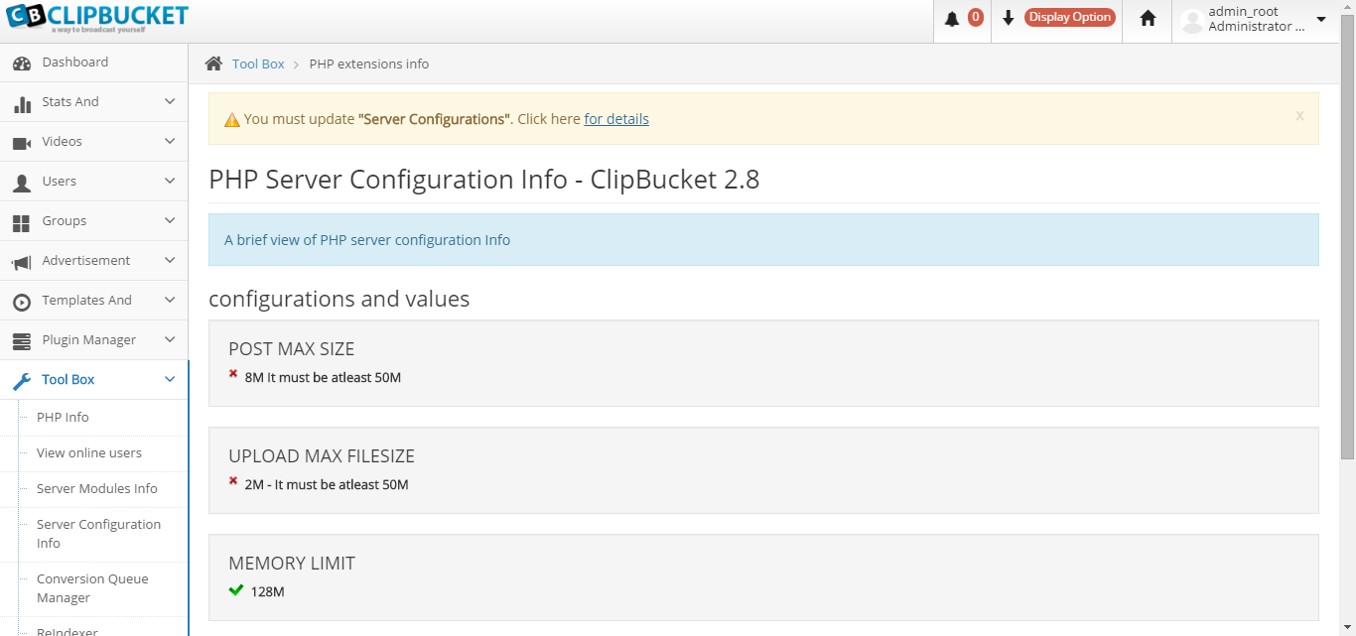
Task: Open the Dashboard menu item
Action: point(94,63)
